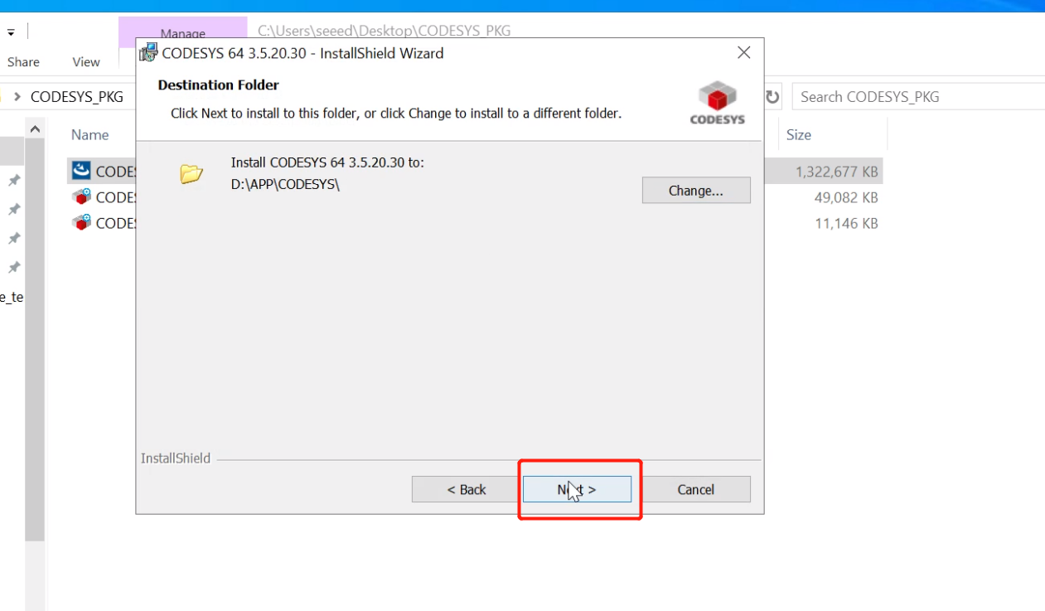Open the View tab in File Explorer
Viewport: 1045px width, 611px height.
coord(86,62)
